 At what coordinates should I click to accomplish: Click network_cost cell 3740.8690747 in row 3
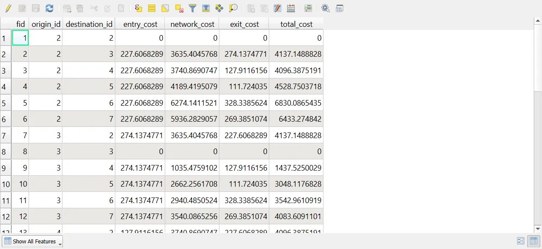192,70
